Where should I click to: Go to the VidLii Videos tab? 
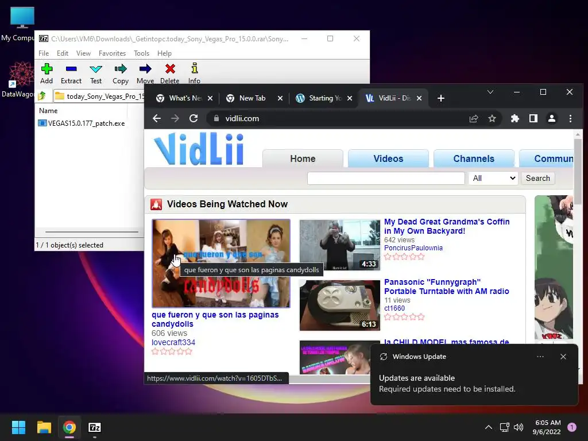388,158
